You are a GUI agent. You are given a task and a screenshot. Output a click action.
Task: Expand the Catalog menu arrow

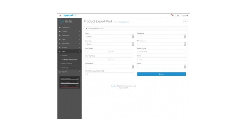(79, 31)
